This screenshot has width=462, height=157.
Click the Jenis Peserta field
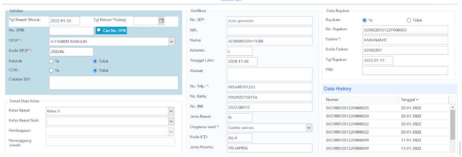270,148
